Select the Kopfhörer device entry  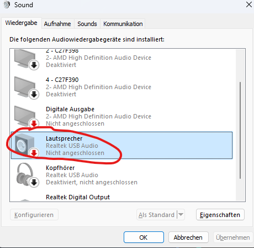click(x=121, y=175)
